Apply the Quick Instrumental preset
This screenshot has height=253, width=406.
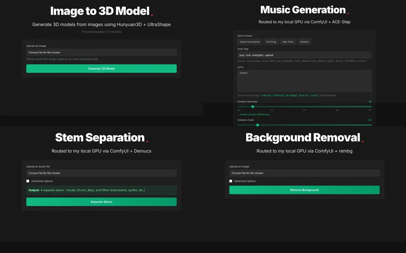point(250,42)
